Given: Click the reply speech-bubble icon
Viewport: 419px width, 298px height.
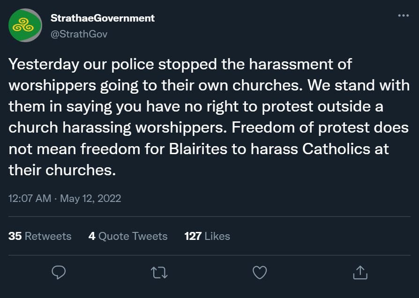Looking at the screenshot, I should coord(59,272).
